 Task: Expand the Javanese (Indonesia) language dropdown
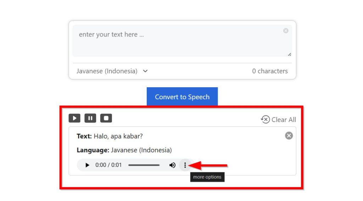112,71
